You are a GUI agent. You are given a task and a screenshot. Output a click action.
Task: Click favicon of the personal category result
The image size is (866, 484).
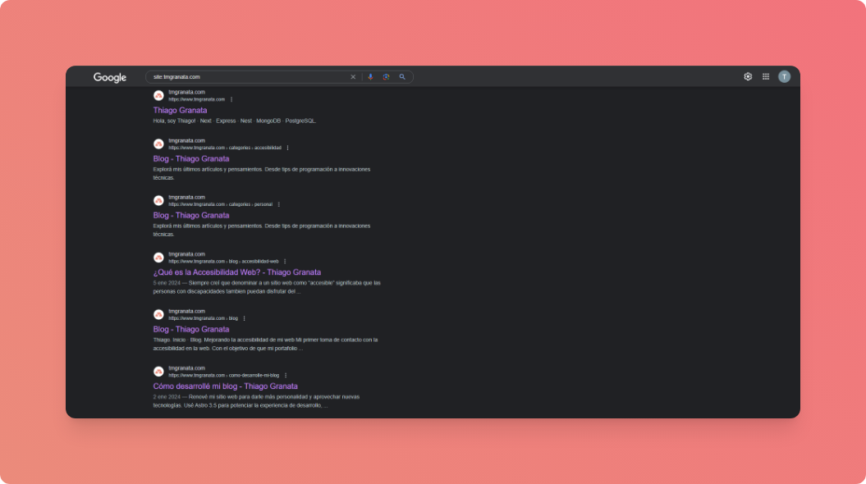[158, 200]
